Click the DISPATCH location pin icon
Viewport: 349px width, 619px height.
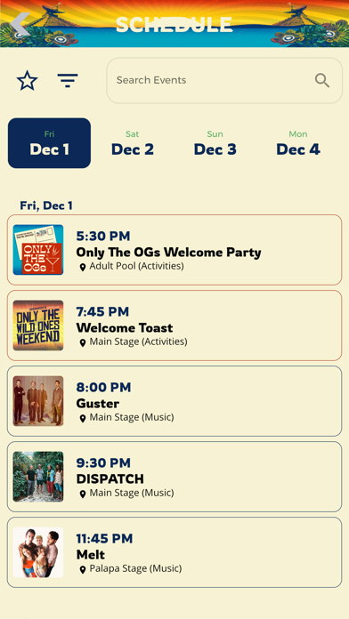[x=83, y=494]
